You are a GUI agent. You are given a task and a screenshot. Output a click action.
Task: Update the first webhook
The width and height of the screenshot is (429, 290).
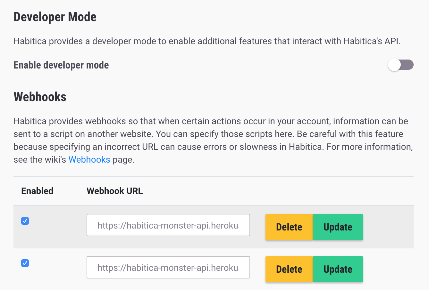[x=338, y=227]
